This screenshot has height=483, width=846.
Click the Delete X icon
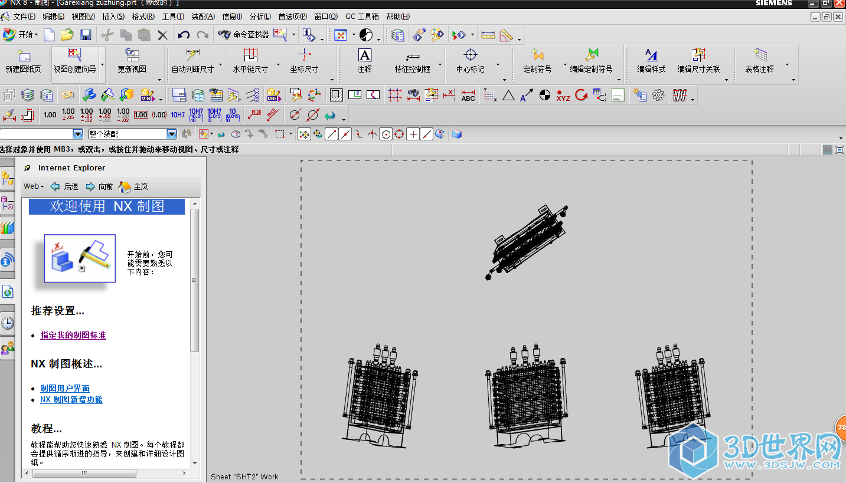(x=162, y=35)
